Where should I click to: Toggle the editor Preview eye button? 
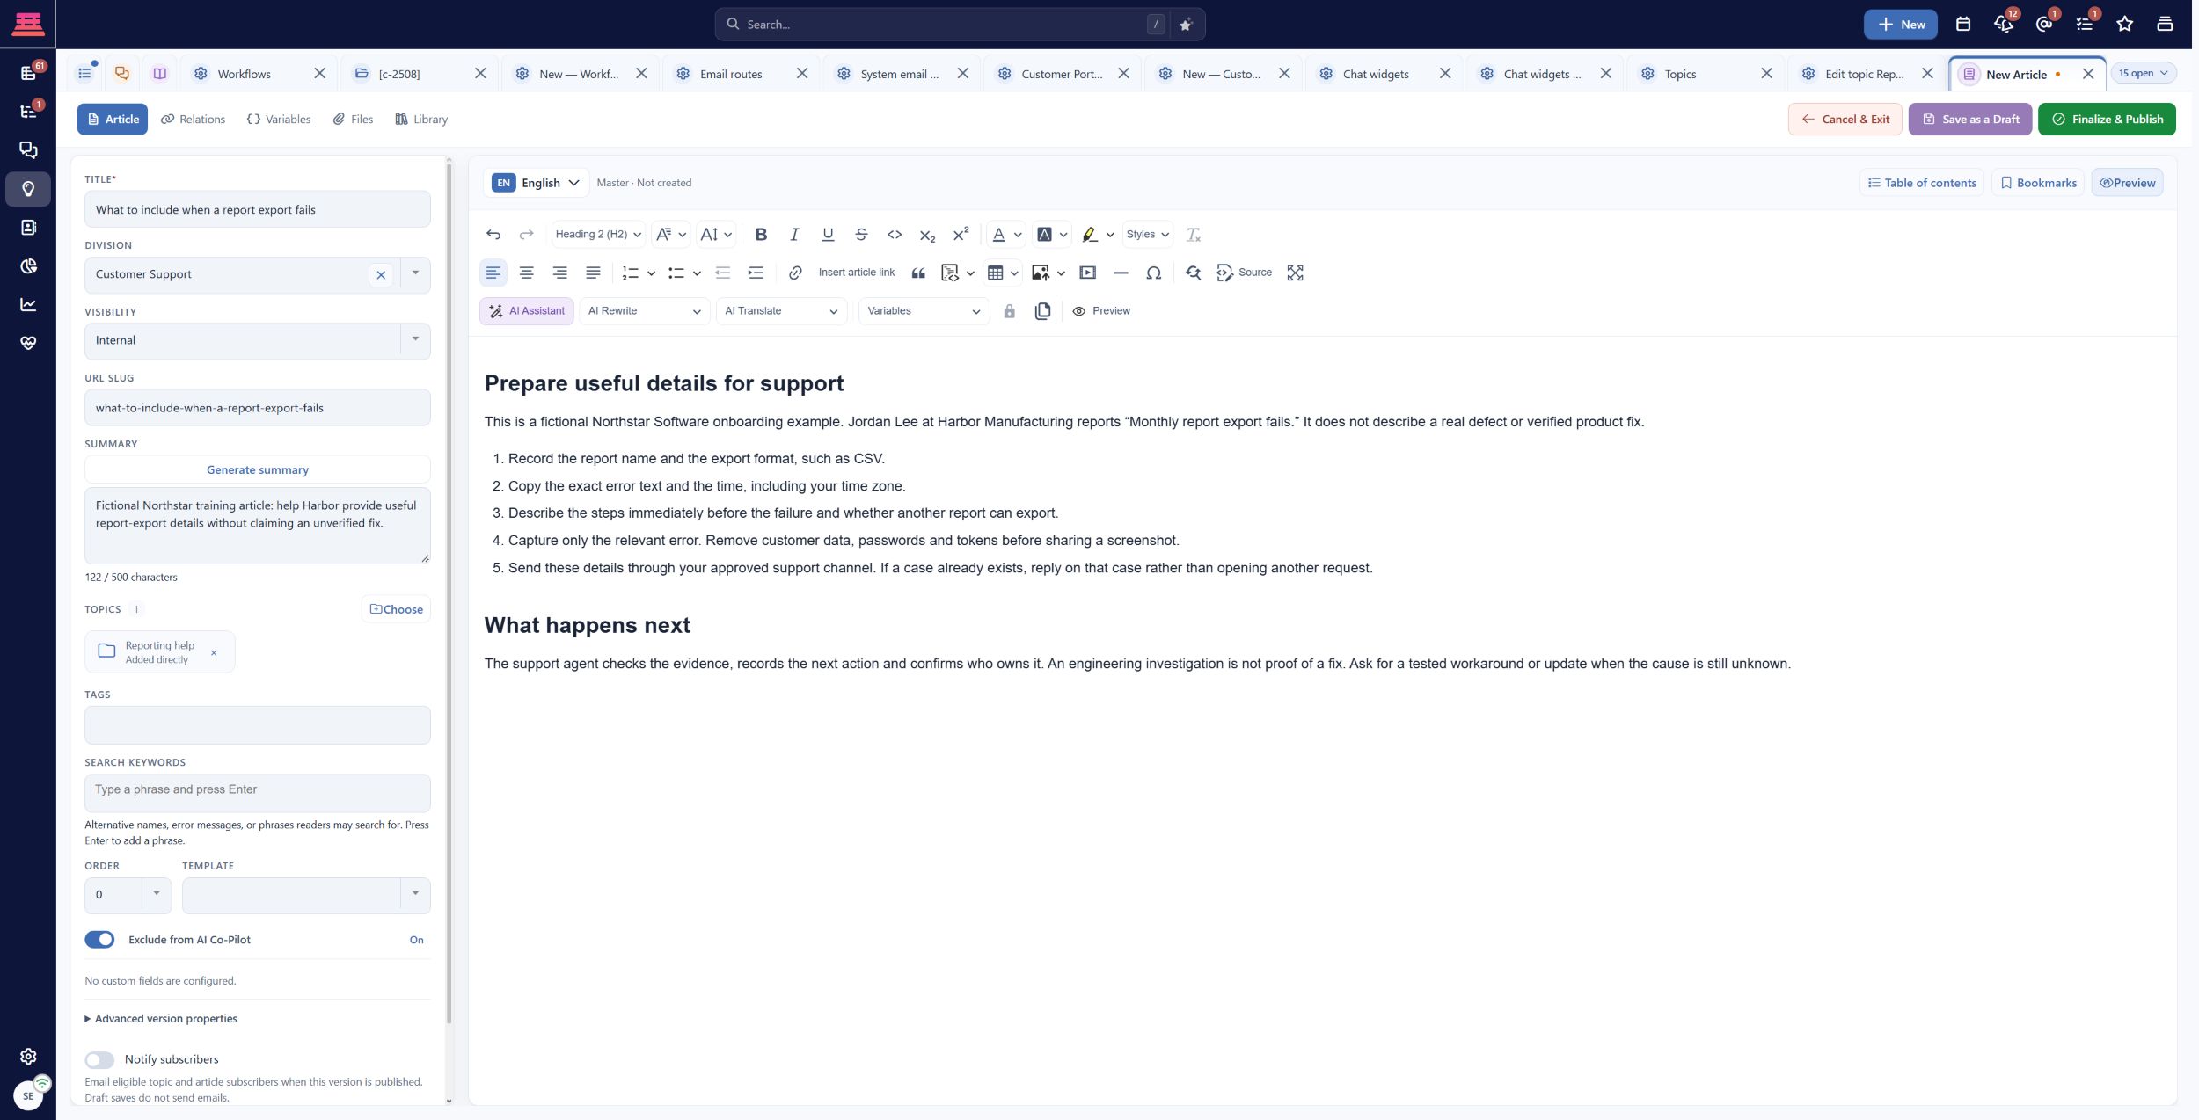(1101, 311)
